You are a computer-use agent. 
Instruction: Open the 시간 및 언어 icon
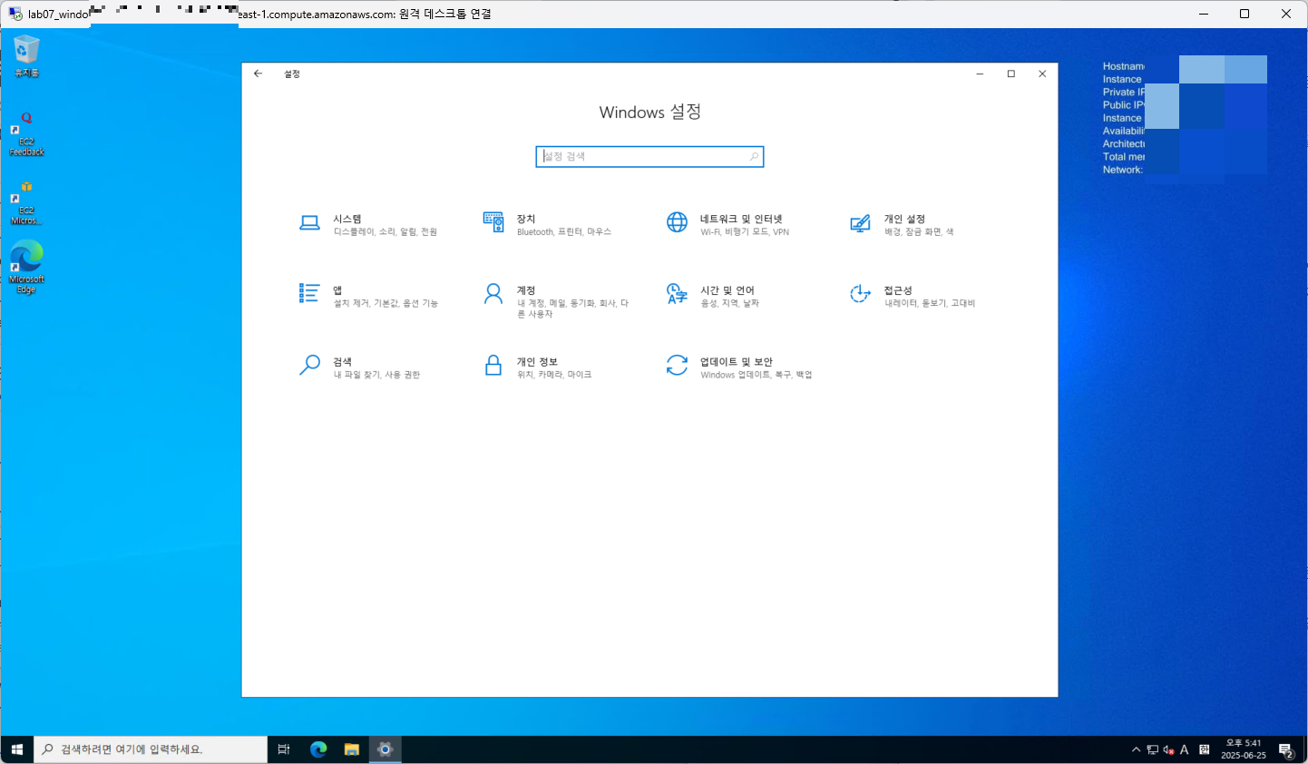677,293
